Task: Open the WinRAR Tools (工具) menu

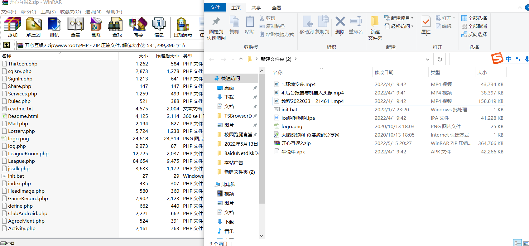Action: click(48, 12)
